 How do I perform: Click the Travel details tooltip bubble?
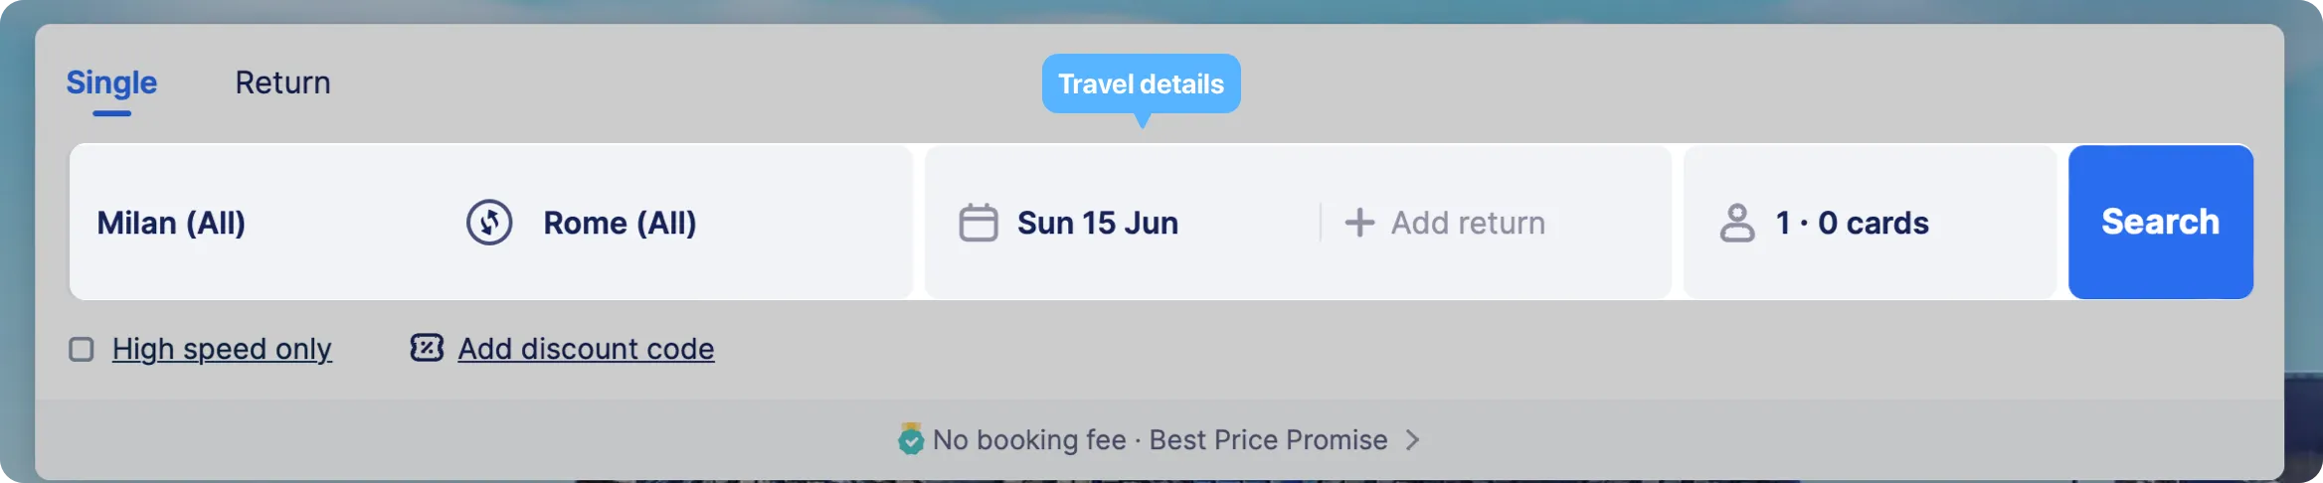tap(1142, 84)
